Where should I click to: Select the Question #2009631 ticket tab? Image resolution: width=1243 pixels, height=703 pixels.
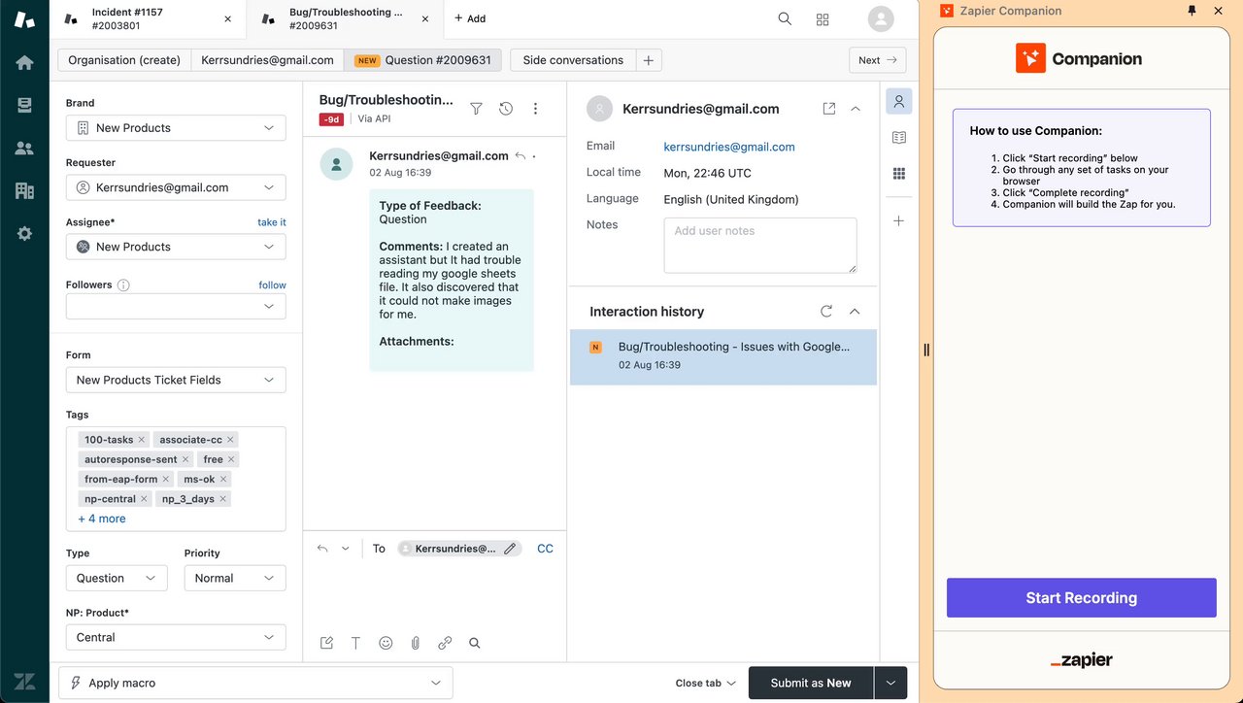(x=424, y=60)
